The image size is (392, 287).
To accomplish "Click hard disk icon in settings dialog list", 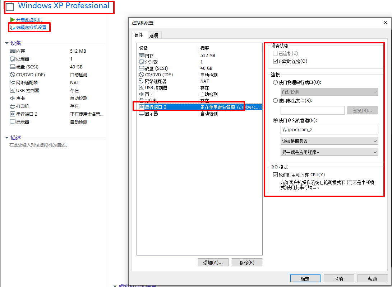I will [142, 68].
